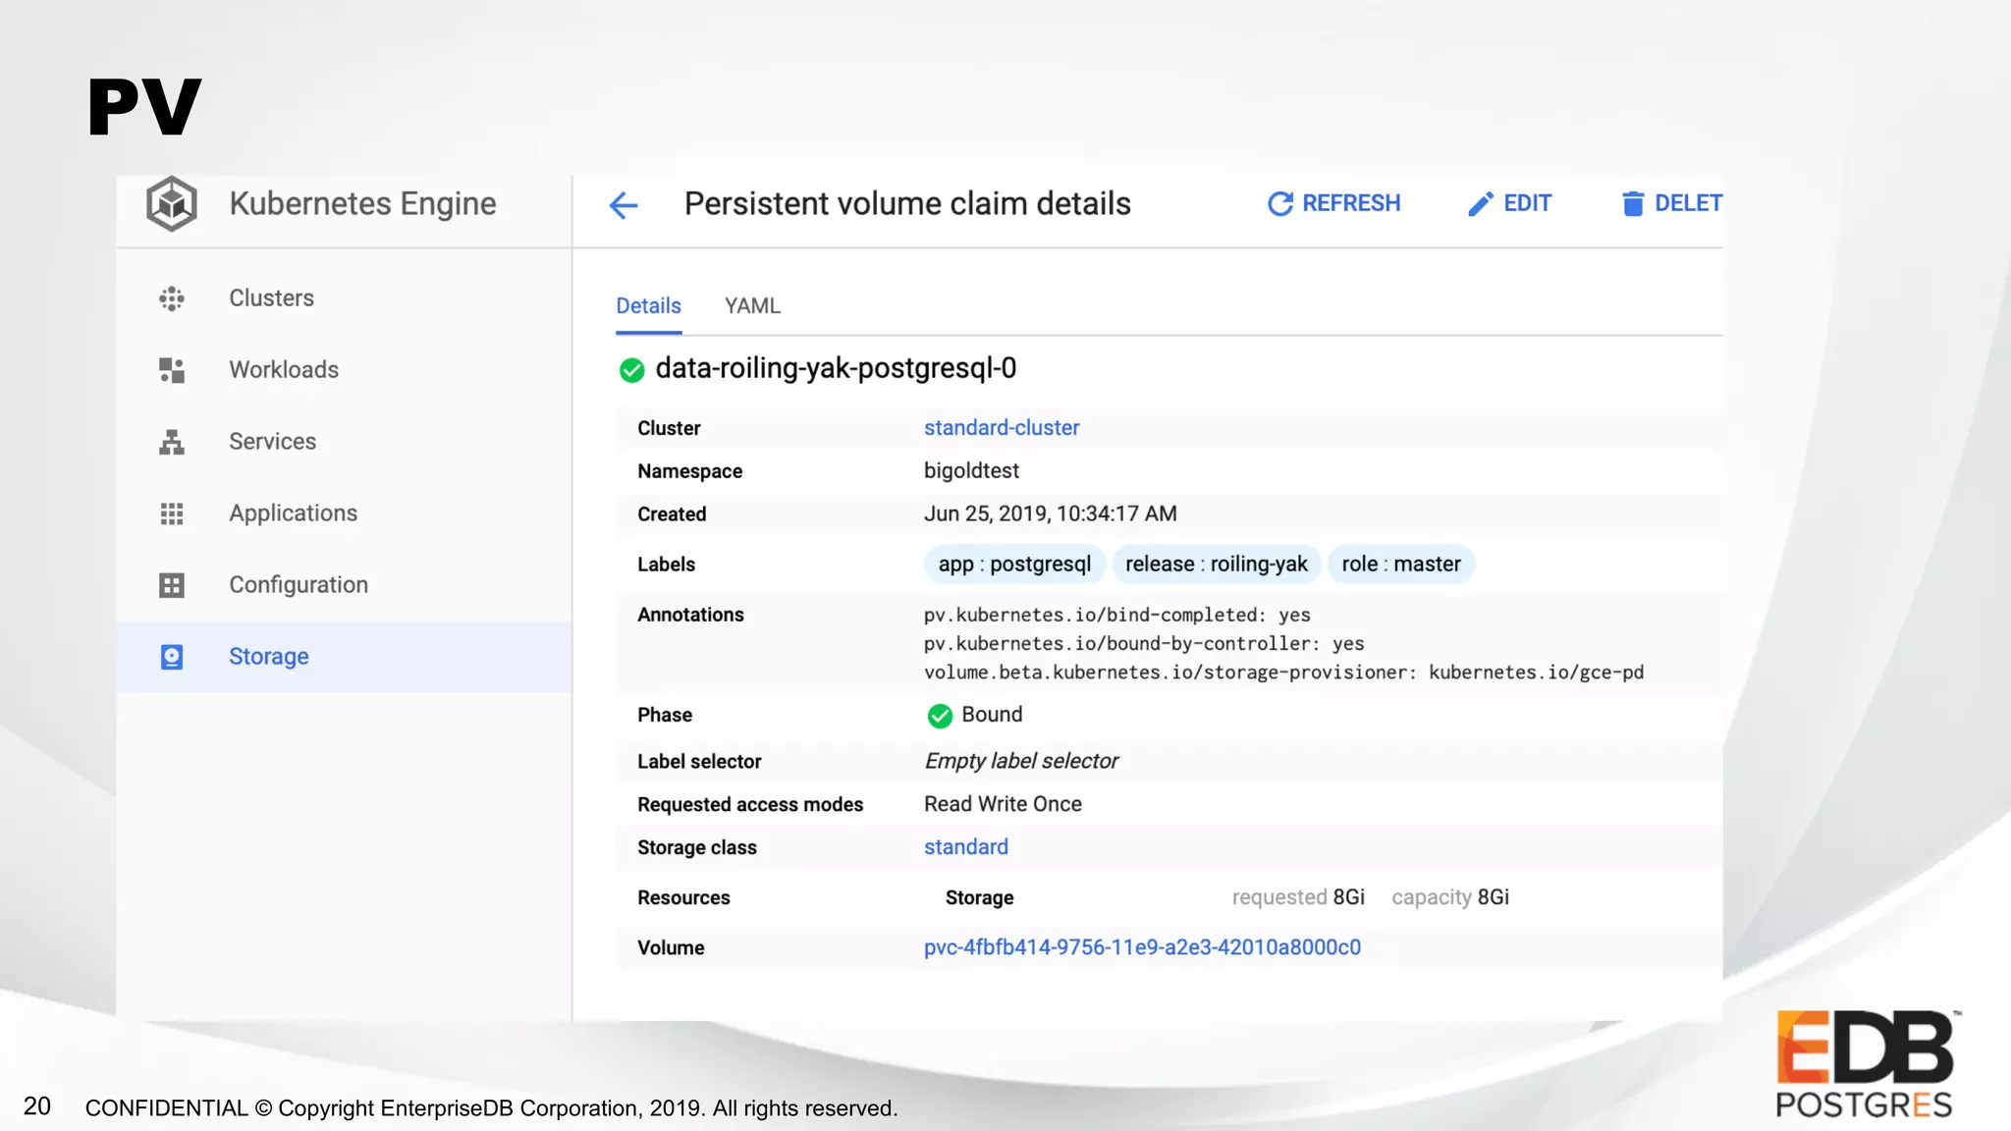The image size is (2011, 1131).
Task: Open the standard-cluster link
Action: tap(1001, 428)
